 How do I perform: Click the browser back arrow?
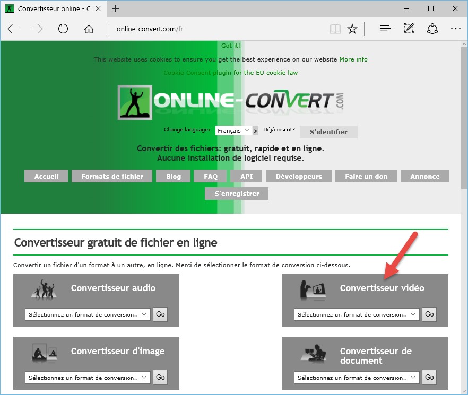pyautogui.click(x=13, y=29)
